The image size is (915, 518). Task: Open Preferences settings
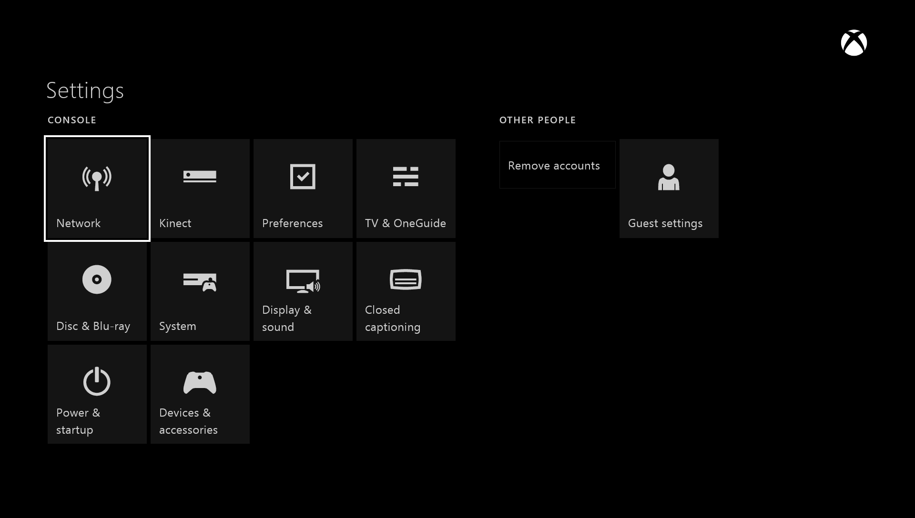303,188
